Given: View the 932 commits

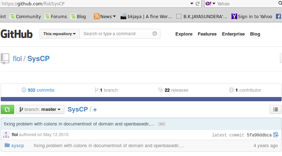Looking at the screenshot, I should (38, 90).
